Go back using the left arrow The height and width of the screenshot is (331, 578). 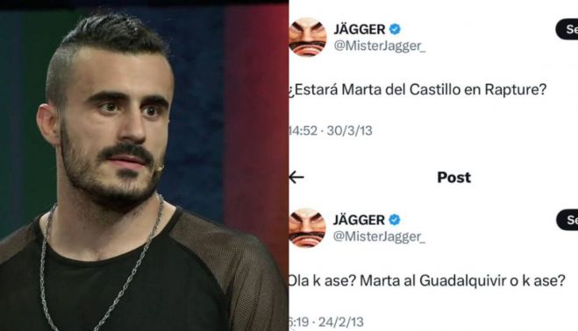point(296,178)
